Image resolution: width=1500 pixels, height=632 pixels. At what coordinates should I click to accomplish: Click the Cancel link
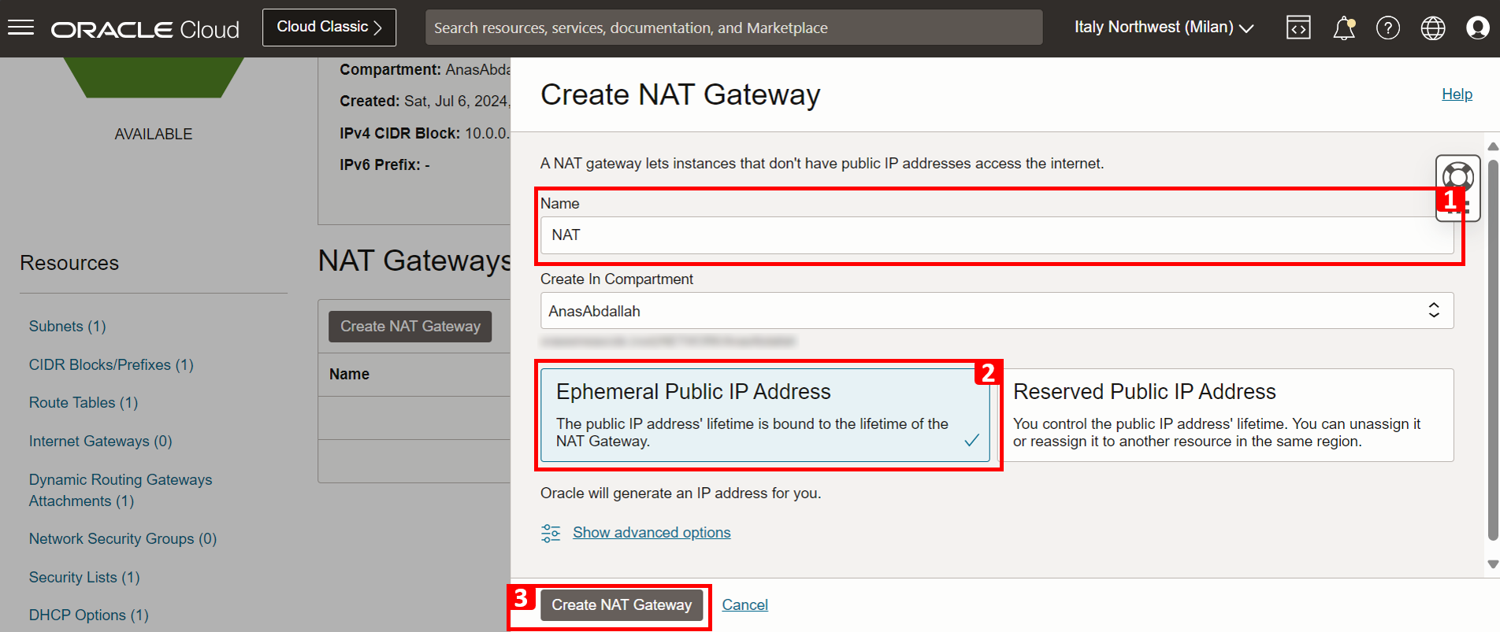pyautogui.click(x=744, y=605)
